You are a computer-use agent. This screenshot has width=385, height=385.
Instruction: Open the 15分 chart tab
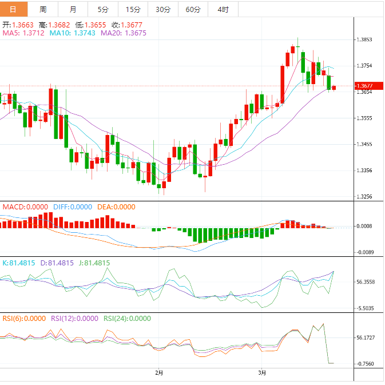point(133,9)
